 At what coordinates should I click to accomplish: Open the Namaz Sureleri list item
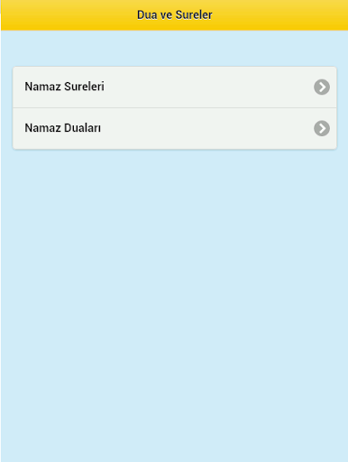coord(175,88)
